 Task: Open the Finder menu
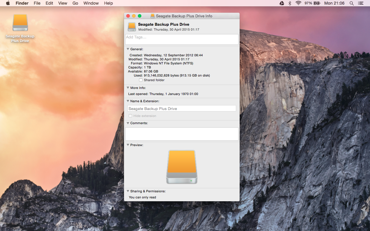22,3
